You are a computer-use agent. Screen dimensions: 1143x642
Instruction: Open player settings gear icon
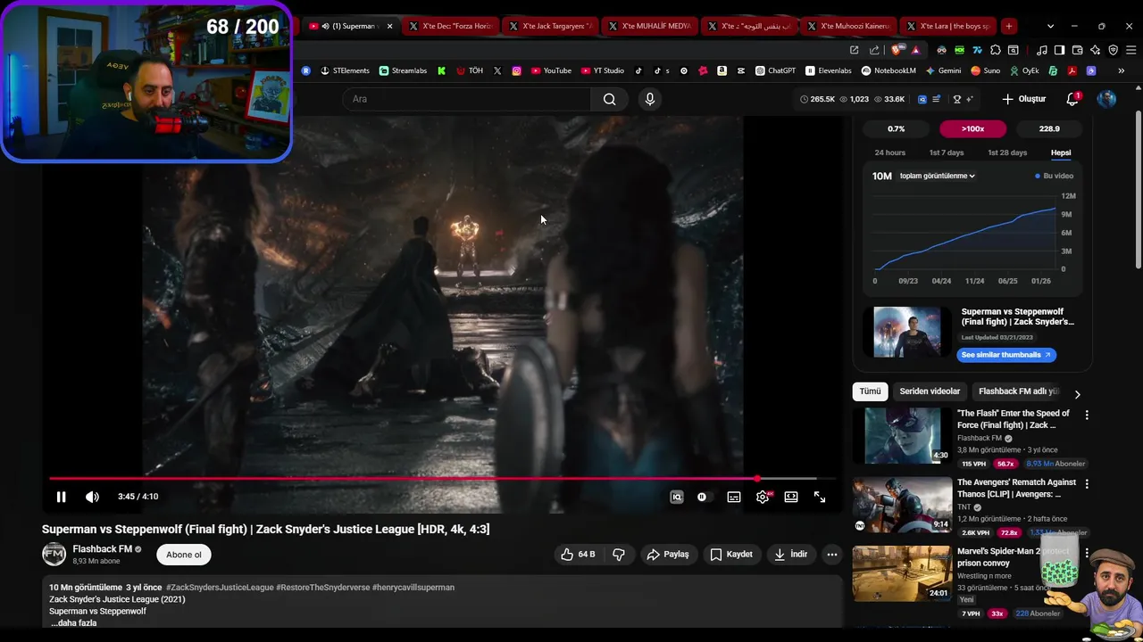(762, 497)
